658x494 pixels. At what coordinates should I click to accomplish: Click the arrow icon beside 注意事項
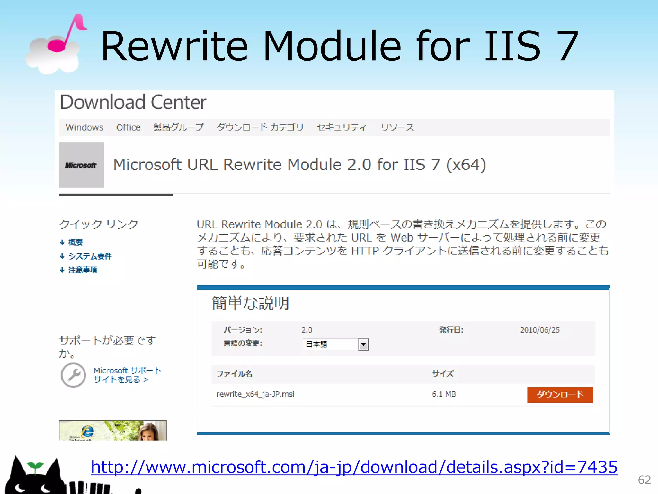62,270
